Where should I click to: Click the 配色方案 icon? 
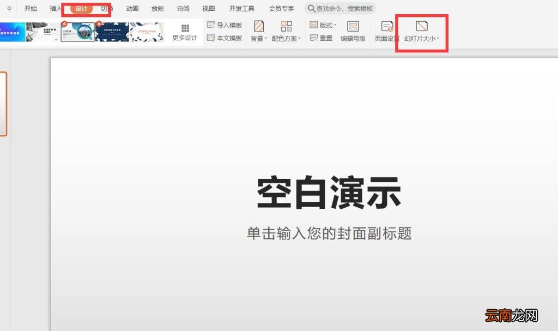click(287, 26)
